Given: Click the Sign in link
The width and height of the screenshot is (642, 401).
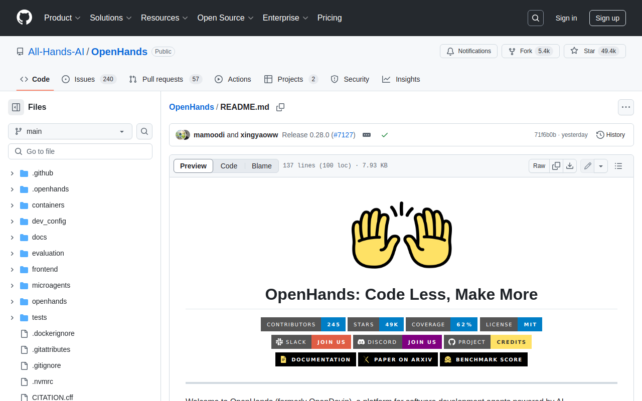Looking at the screenshot, I should click(566, 18).
